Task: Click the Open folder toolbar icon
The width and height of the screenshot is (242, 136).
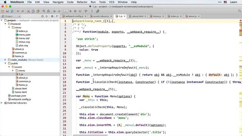Action: [3, 11]
